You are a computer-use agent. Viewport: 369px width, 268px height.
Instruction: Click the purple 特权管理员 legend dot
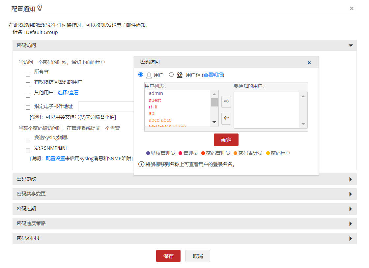(x=148, y=153)
